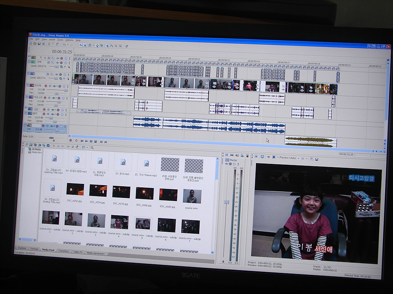The height and width of the screenshot is (294, 393).
Task: Click the Open project folder icon
Action: point(35,44)
